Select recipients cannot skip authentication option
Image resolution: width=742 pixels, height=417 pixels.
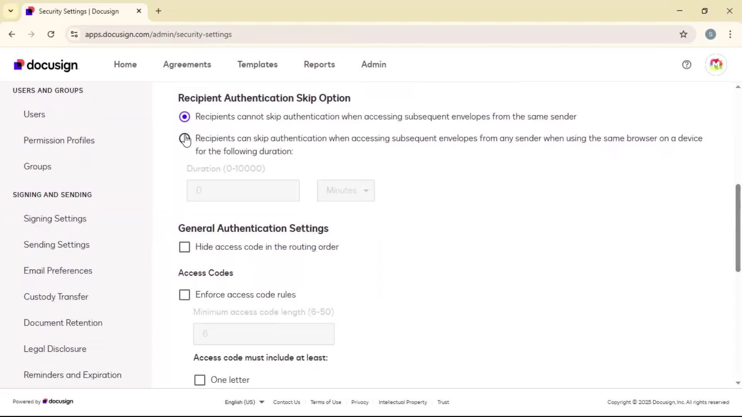coord(184,117)
